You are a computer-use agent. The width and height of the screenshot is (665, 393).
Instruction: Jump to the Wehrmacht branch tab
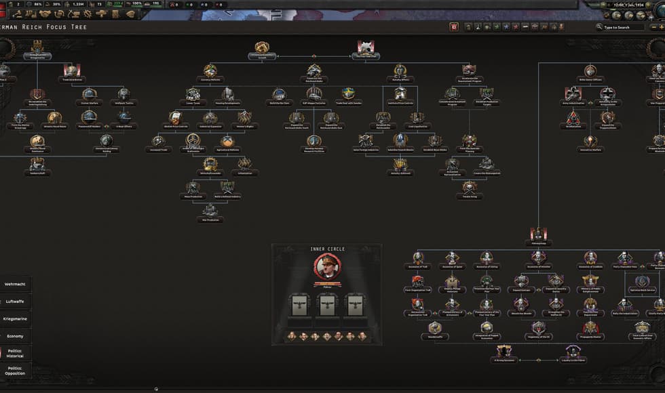[x=15, y=284]
